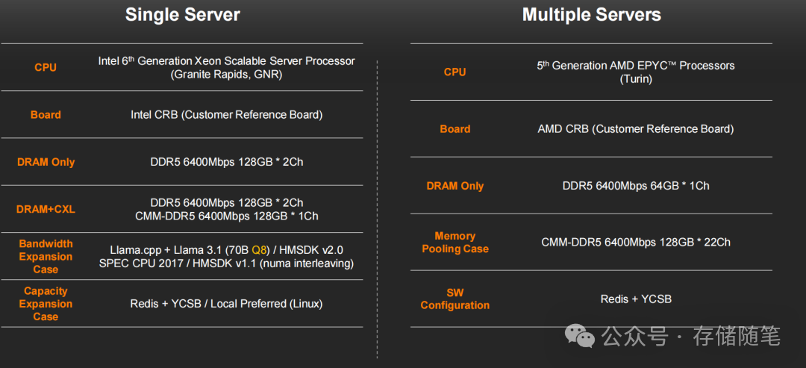Click the 公众号 · 存储随笔 watermark text
Screen dimensions: 806x368
click(691, 337)
